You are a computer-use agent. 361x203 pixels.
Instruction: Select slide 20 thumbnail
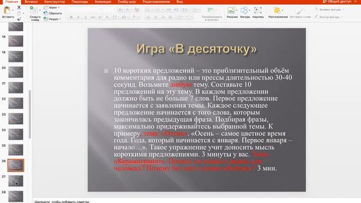click(x=16, y=72)
